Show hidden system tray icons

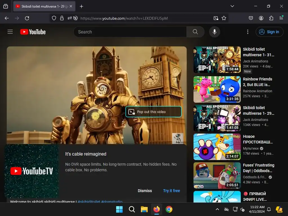pos(217,209)
